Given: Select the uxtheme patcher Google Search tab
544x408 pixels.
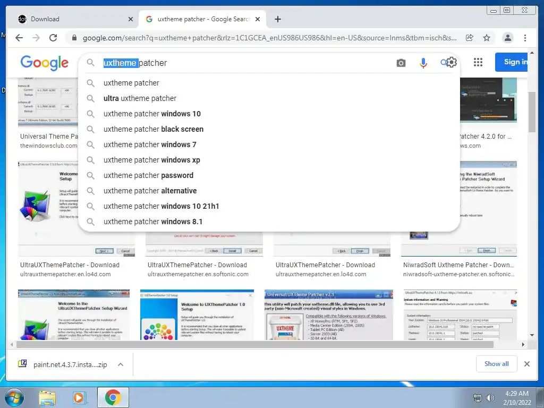Looking at the screenshot, I should 202,19.
